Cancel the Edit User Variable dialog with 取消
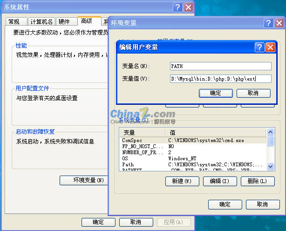 [x=253, y=93]
